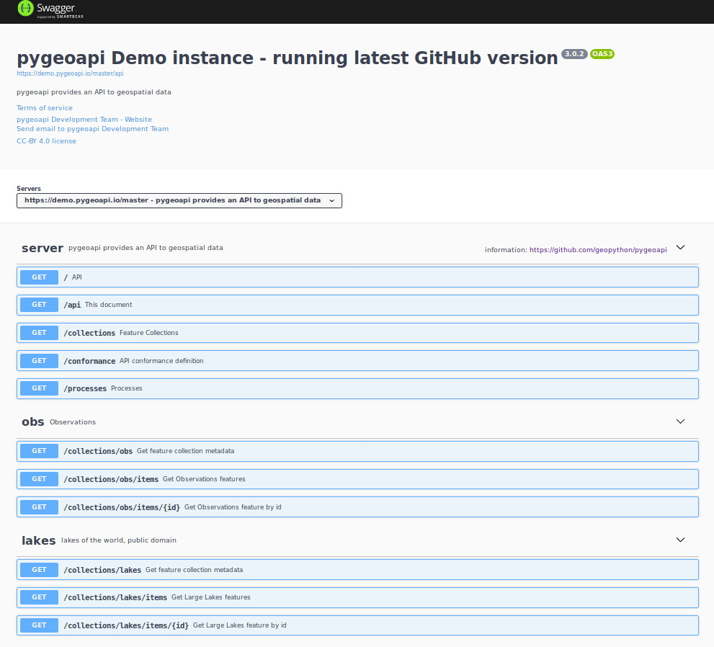The image size is (714, 647).
Task: Visit pygeoapi Development Team website link
Action: pyautogui.click(x=84, y=120)
